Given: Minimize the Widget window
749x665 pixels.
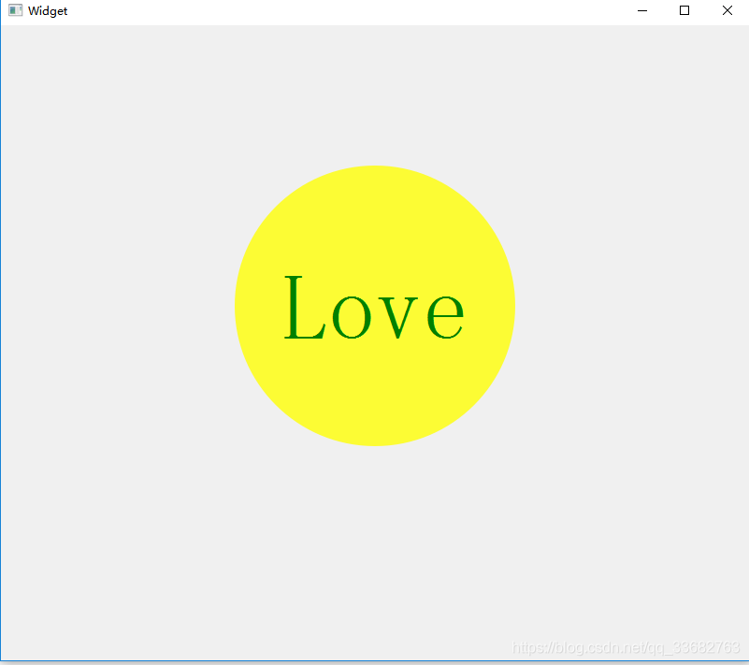Looking at the screenshot, I should pyautogui.click(x=642, y=10).
